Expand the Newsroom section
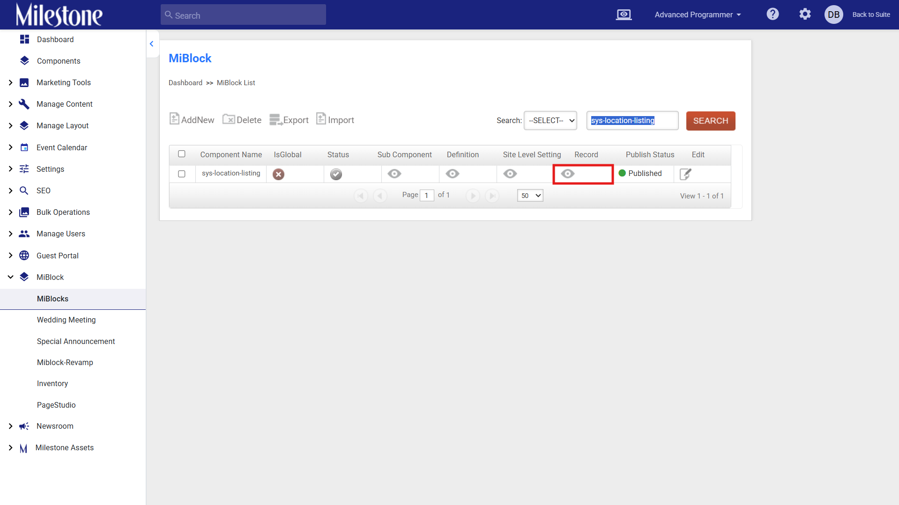The image size is (899, 505). [x=10, y=426]
